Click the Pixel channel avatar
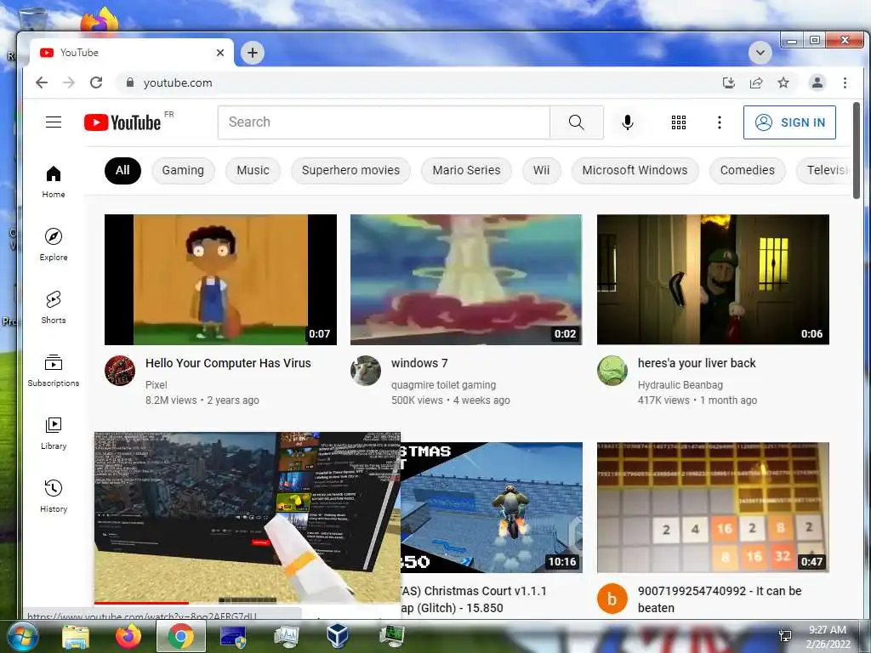Screen dimensions: 871x653 (x=120, y=371)
